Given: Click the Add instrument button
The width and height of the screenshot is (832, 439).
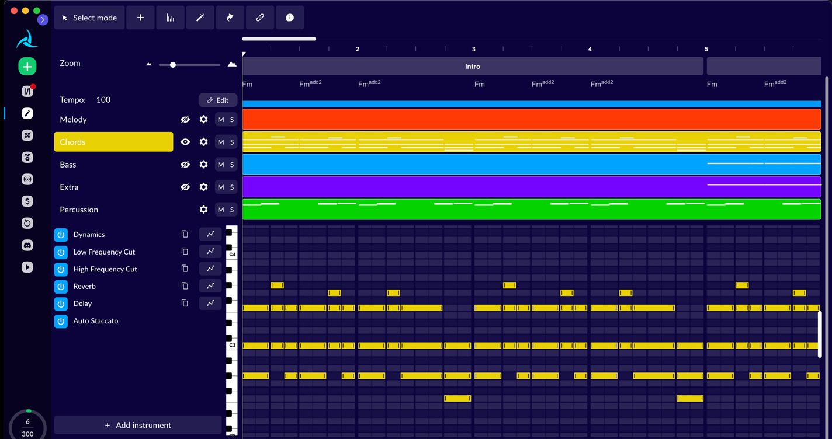Looking at the screenshot, I should (x=138, y=425).
